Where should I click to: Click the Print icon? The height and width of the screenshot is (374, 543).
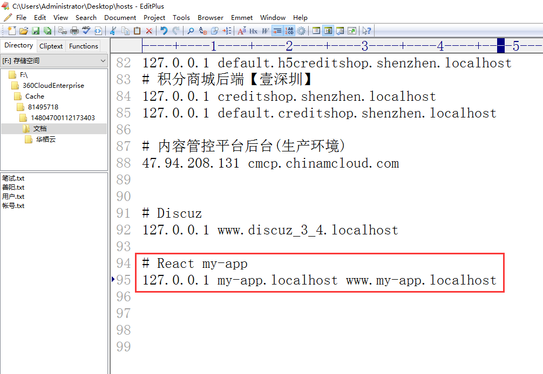[74, 31]
